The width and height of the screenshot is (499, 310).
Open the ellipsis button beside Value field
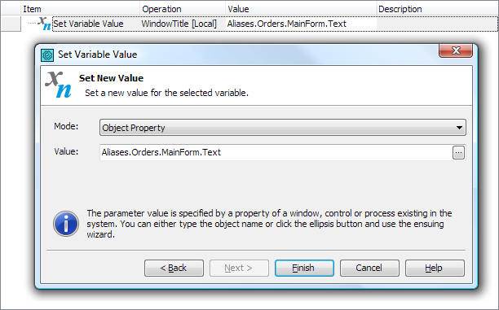pos(458,153)
